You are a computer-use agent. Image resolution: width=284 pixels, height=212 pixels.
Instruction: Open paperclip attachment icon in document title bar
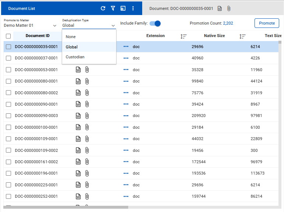pos(229,8)
